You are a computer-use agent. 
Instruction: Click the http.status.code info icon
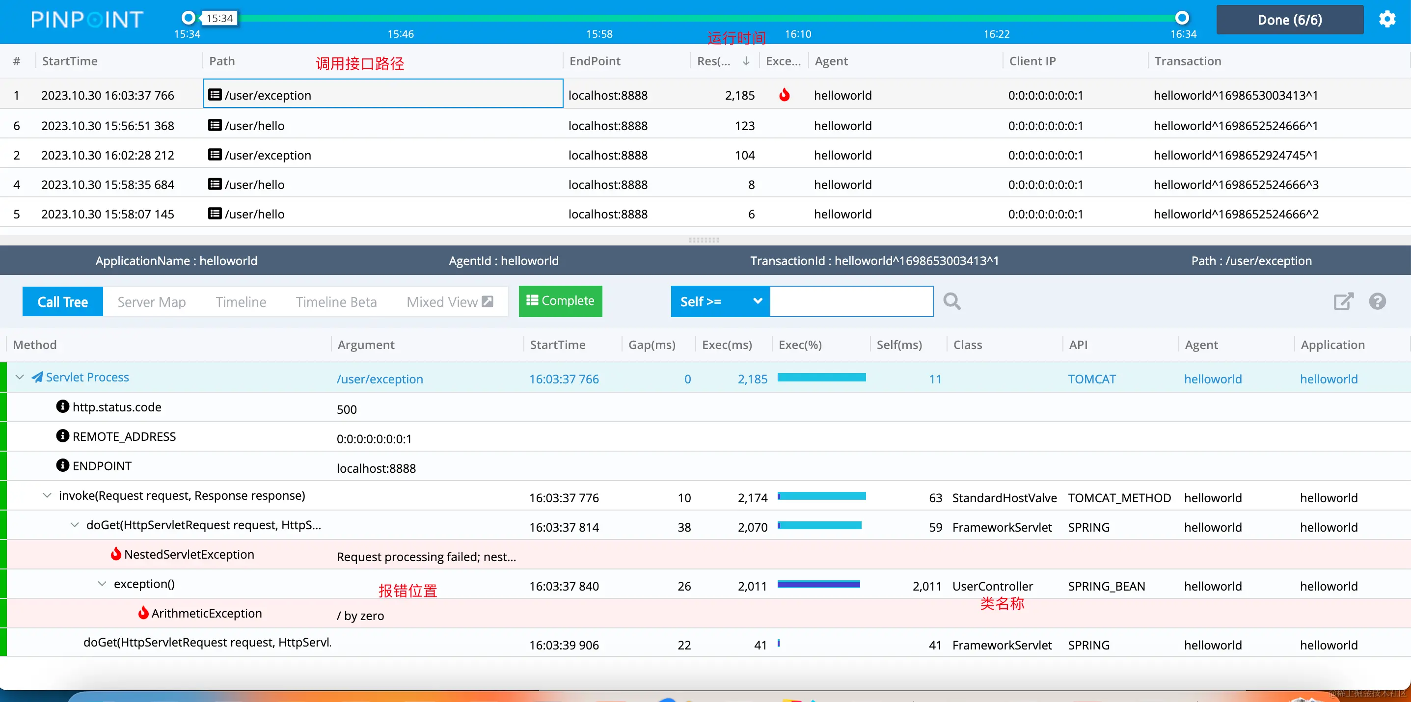pyautogui.click(x=63, y=406)
